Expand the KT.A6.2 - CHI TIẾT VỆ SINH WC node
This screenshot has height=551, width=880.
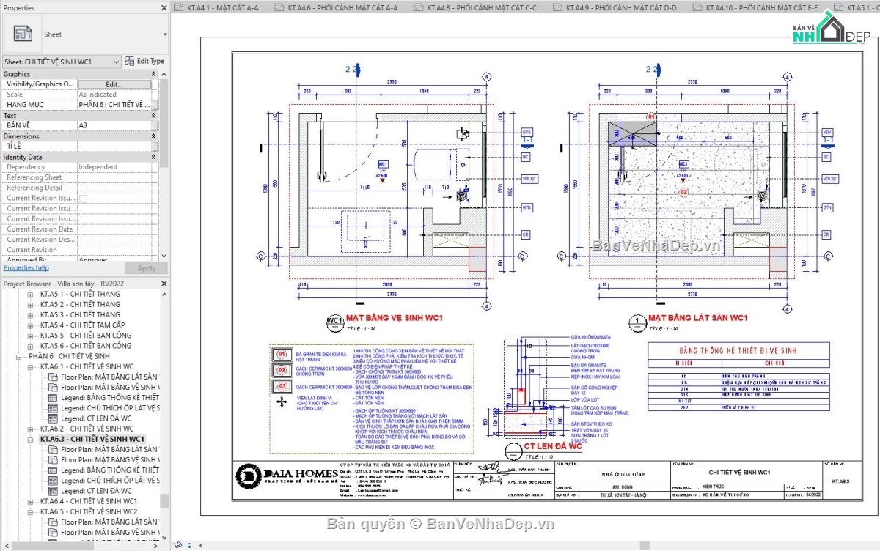tap(31, 429)
